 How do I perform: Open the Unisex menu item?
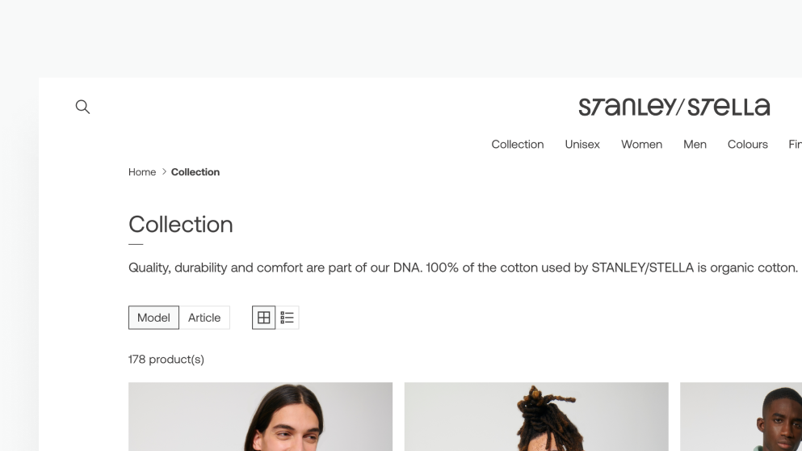582,145
